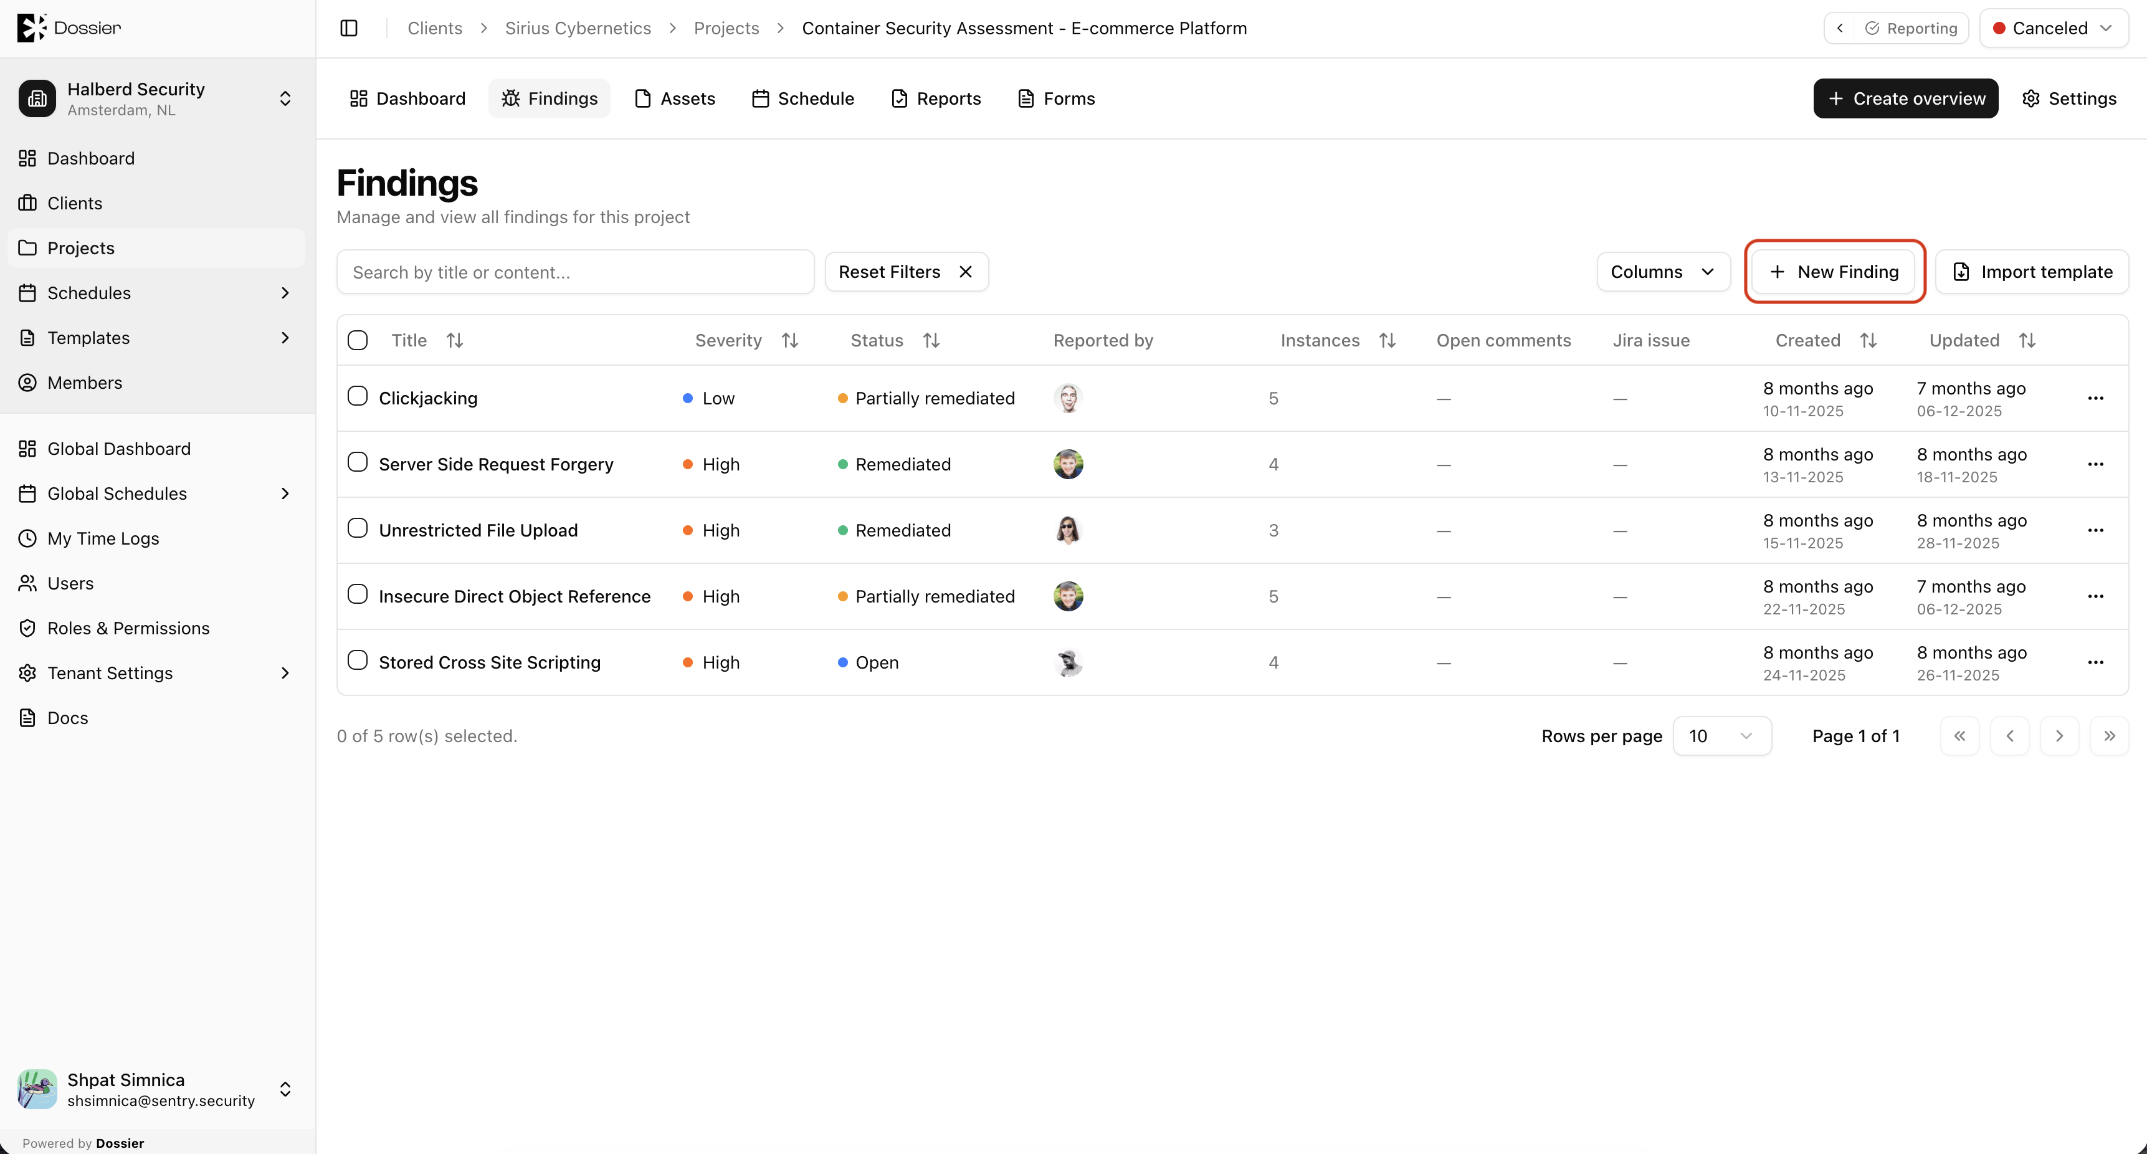Click the Reporter avatar in Server Side Request Forgery row

coord(1069,464)
